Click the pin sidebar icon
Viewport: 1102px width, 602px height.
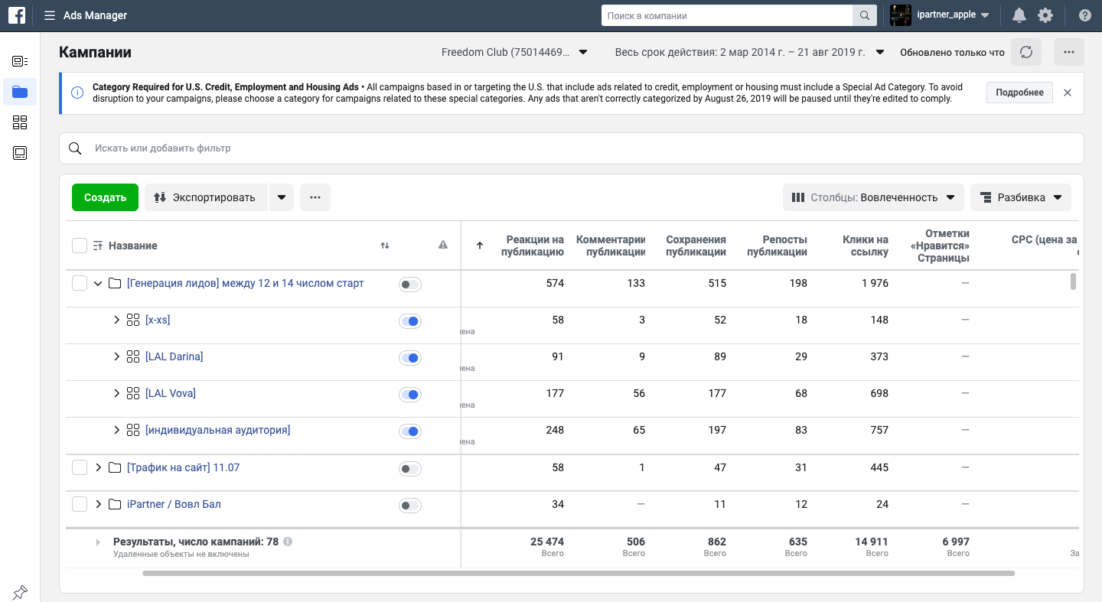pyautogui.click(x=20, y=592)
